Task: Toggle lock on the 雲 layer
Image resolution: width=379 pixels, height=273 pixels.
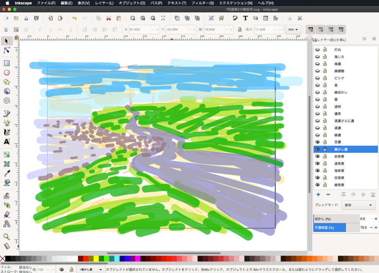Action: point(325,100)
